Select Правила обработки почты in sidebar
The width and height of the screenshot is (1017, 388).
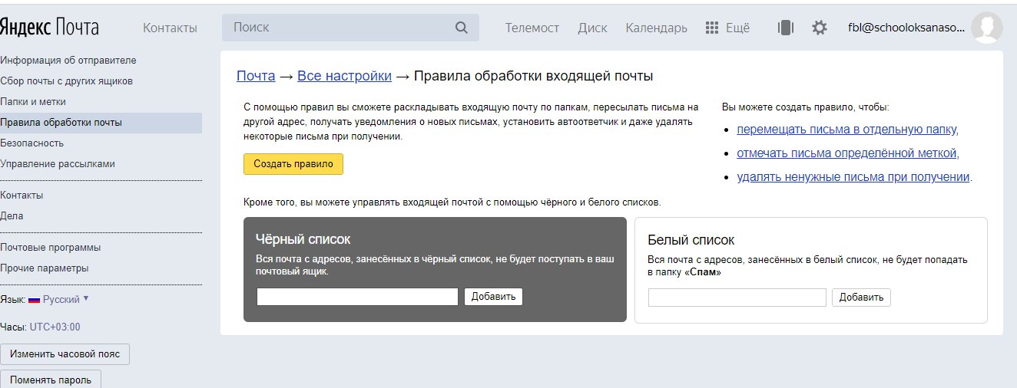101,122
